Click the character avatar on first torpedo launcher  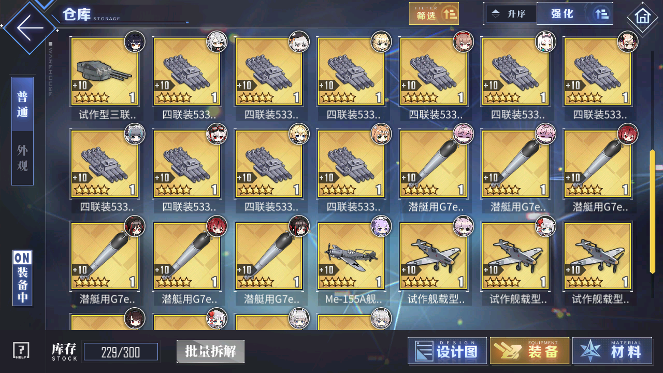click(217, 41)
